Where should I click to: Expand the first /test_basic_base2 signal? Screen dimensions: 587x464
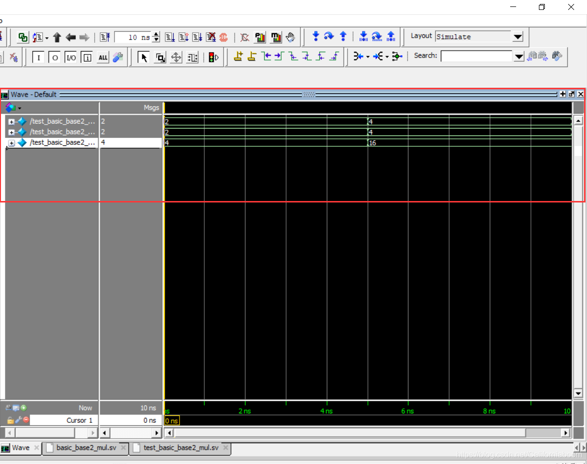tap(11, 122)
